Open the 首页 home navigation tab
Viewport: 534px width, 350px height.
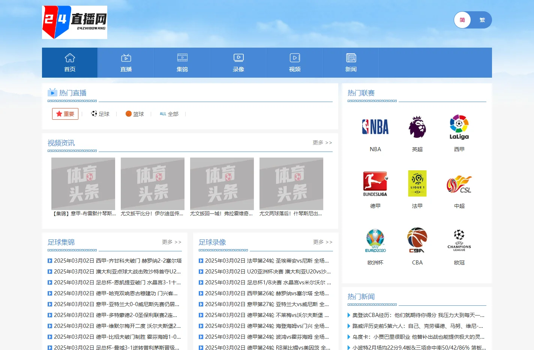[x=70, y=63]
